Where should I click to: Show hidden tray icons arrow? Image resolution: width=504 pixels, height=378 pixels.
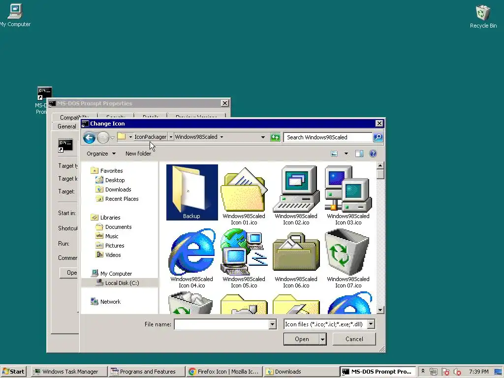423,371
